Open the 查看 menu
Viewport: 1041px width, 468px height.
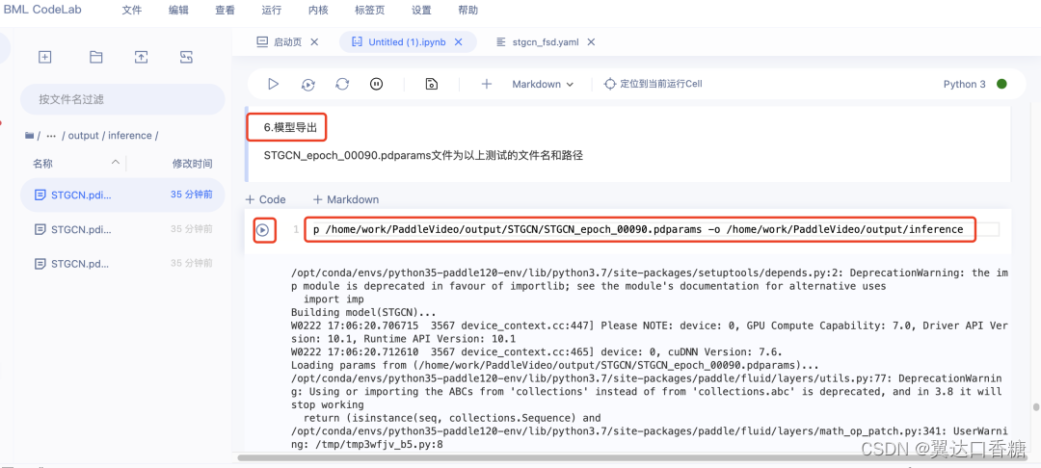[x=225, y=11]
